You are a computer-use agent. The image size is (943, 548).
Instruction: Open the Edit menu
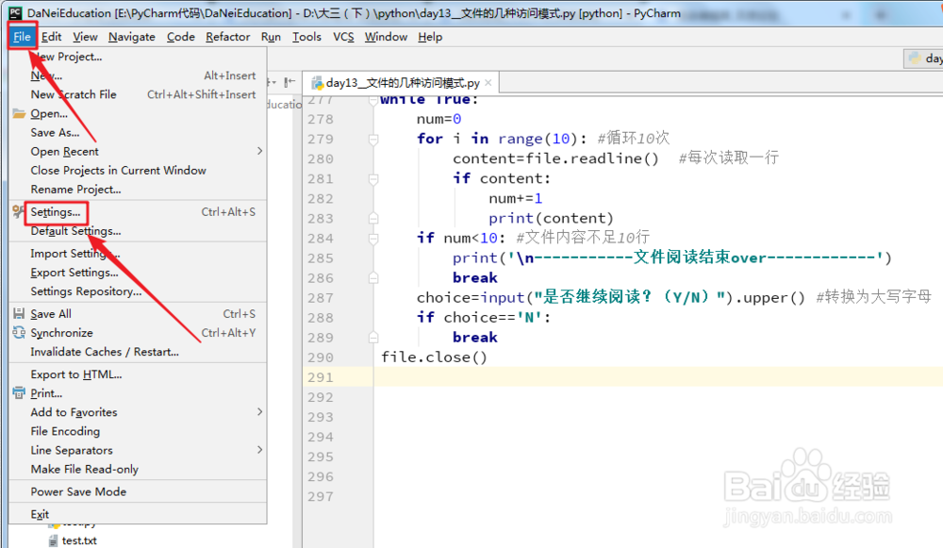(51, 37)
